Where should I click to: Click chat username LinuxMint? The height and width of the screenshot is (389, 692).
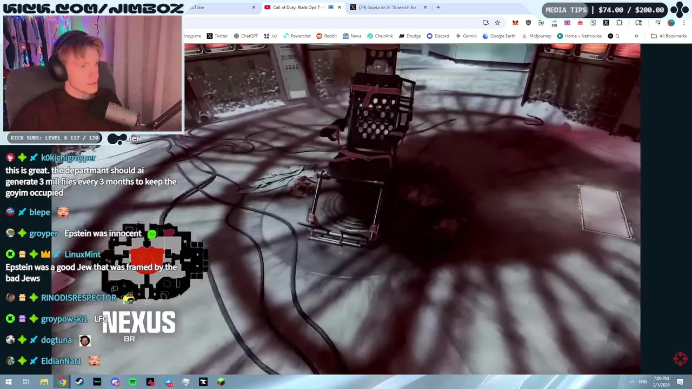point(82,254)
